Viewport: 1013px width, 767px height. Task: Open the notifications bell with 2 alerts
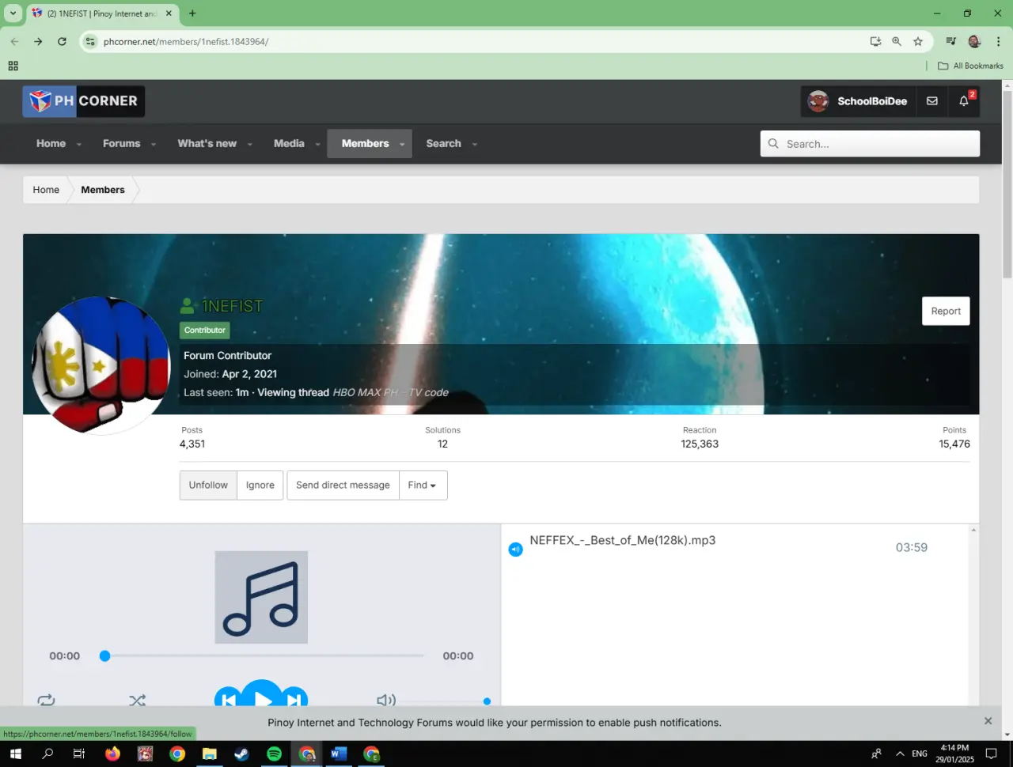(964, 101)
